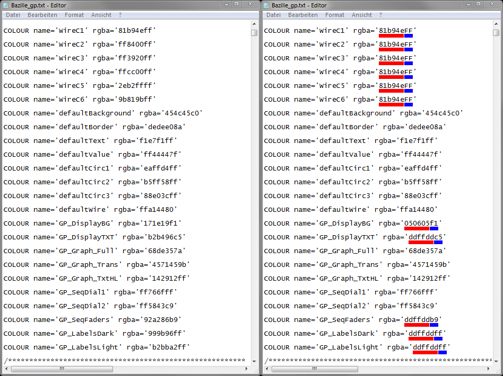The width and height of the screenshot is (503, 376).
Task: Click the defaultCirc3 line in the left window
Action: coord(92,196)
